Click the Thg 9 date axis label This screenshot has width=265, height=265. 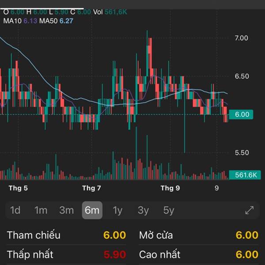[x=170, y=188]
